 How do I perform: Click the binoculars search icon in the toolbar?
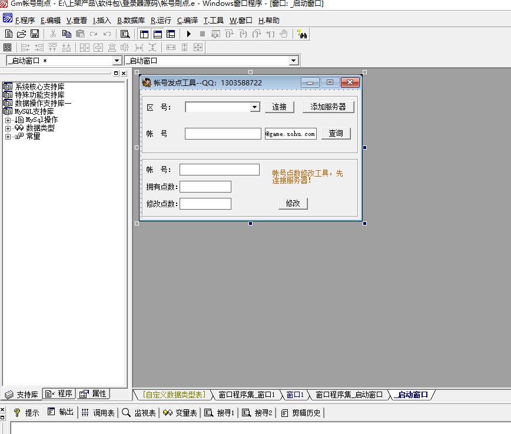coord(302,34)
